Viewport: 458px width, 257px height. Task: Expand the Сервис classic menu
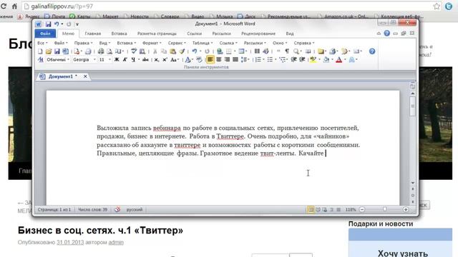(x=177, y=43)
